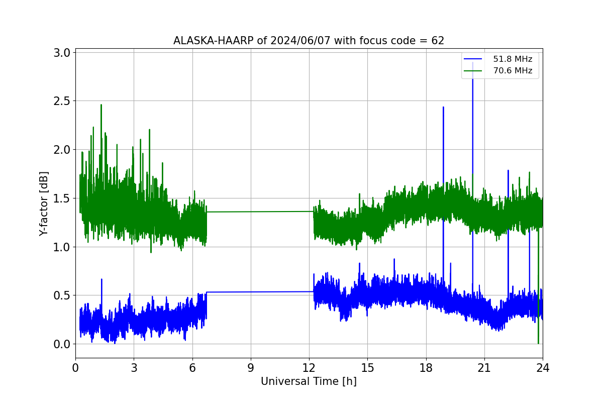
Task: Click the green line sample in legend
Action: pyautogui.click(x=474, y=71)
